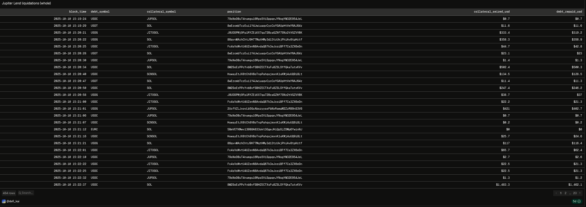This screenshot has width=586, height=207.
Task: Click the $358.3 collateral seized value
Action: point(504,40)
